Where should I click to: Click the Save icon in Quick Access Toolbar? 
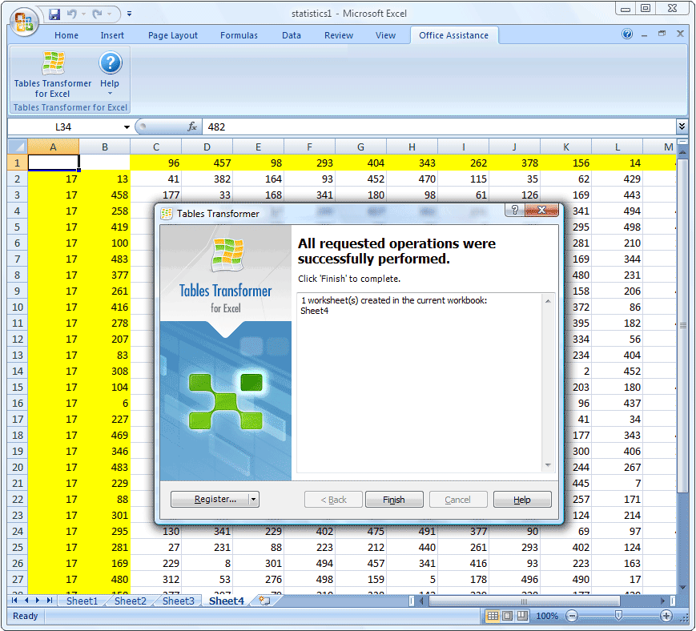coord(54,14)
